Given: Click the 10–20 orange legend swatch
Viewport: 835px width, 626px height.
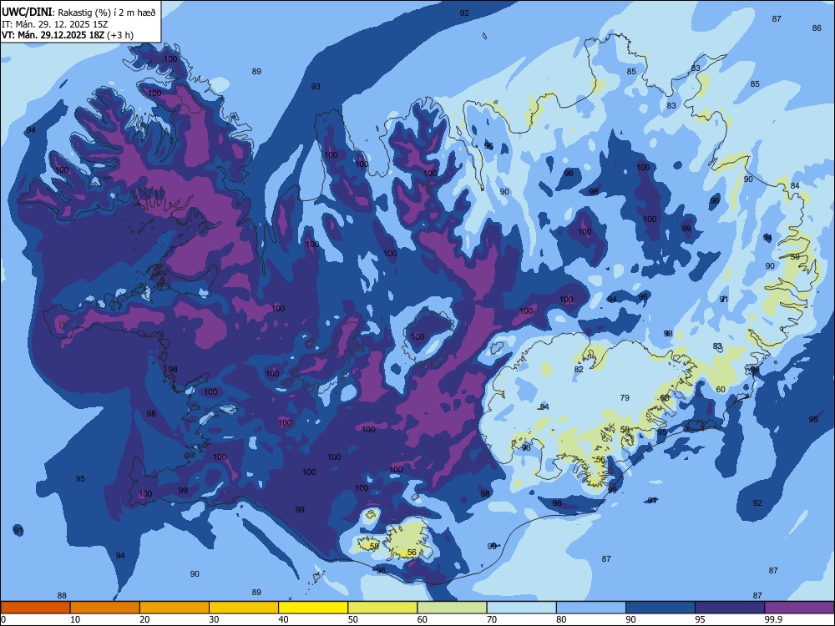Looking at the screenshot, I should [x=105, y=608].
